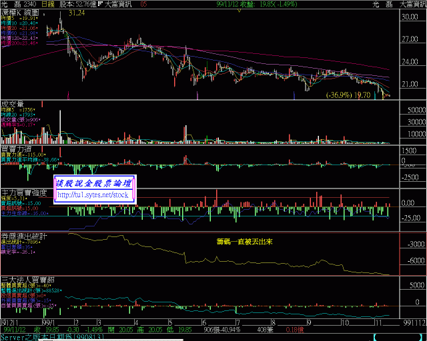This screenshot has width=427, height=341.
Task: Click the 0.18億 turnover status entry
Action: (x=295, y=330)
